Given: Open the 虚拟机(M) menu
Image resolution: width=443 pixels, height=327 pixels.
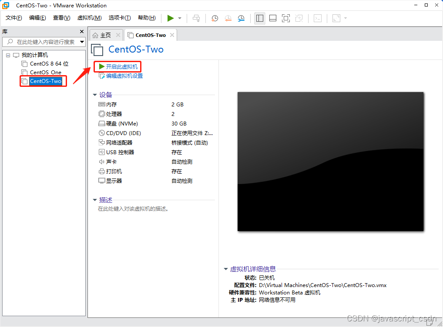Looking at the screenshot, I should click(89, 18).
